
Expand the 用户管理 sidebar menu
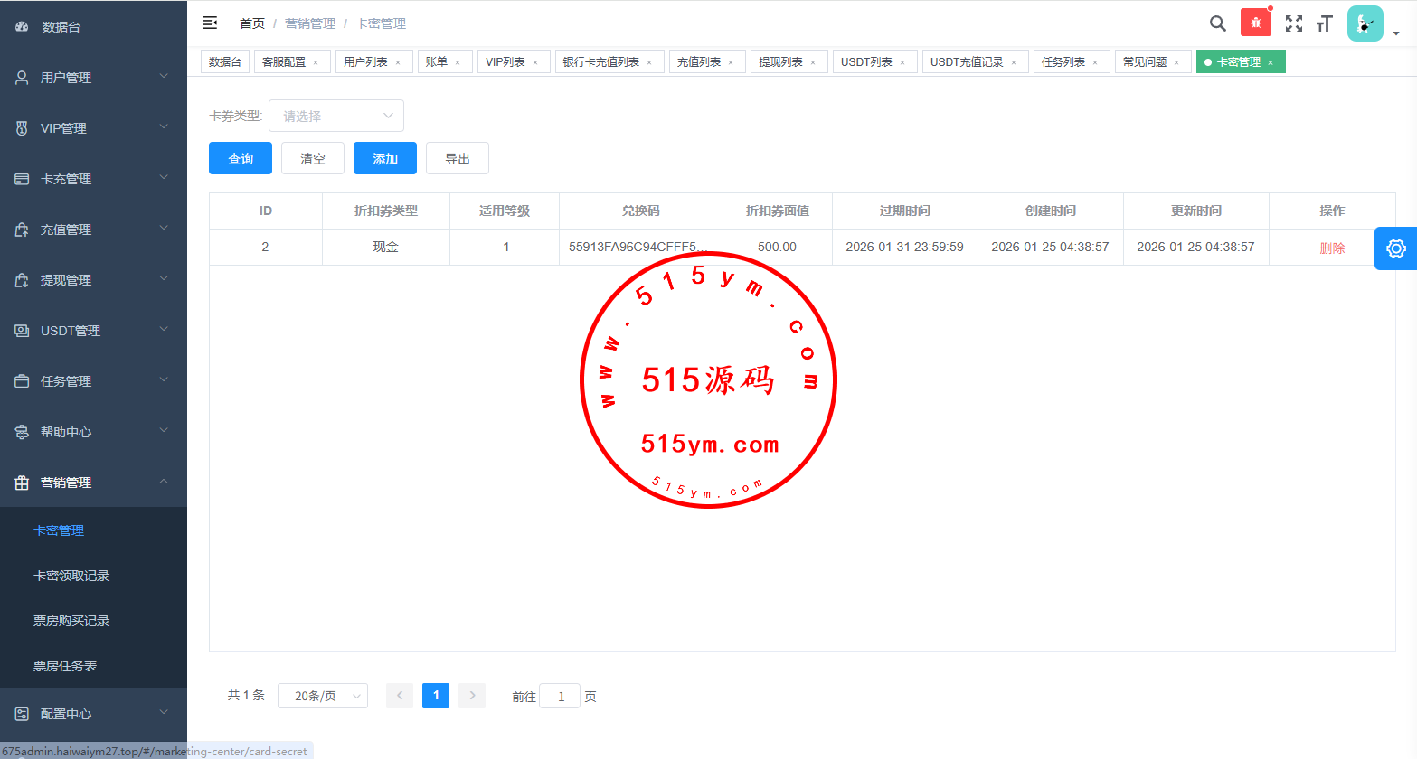[93, 78]
